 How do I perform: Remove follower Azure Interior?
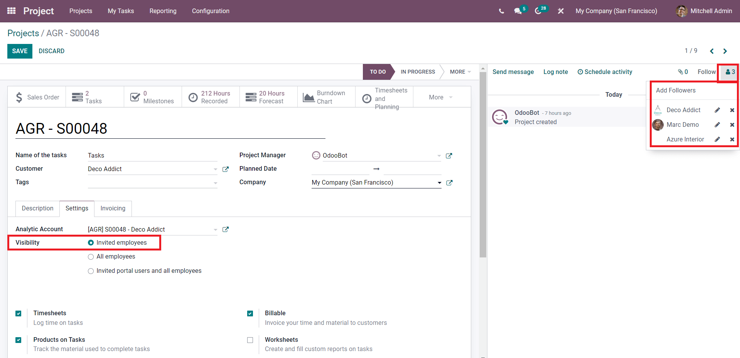point(732,140)
